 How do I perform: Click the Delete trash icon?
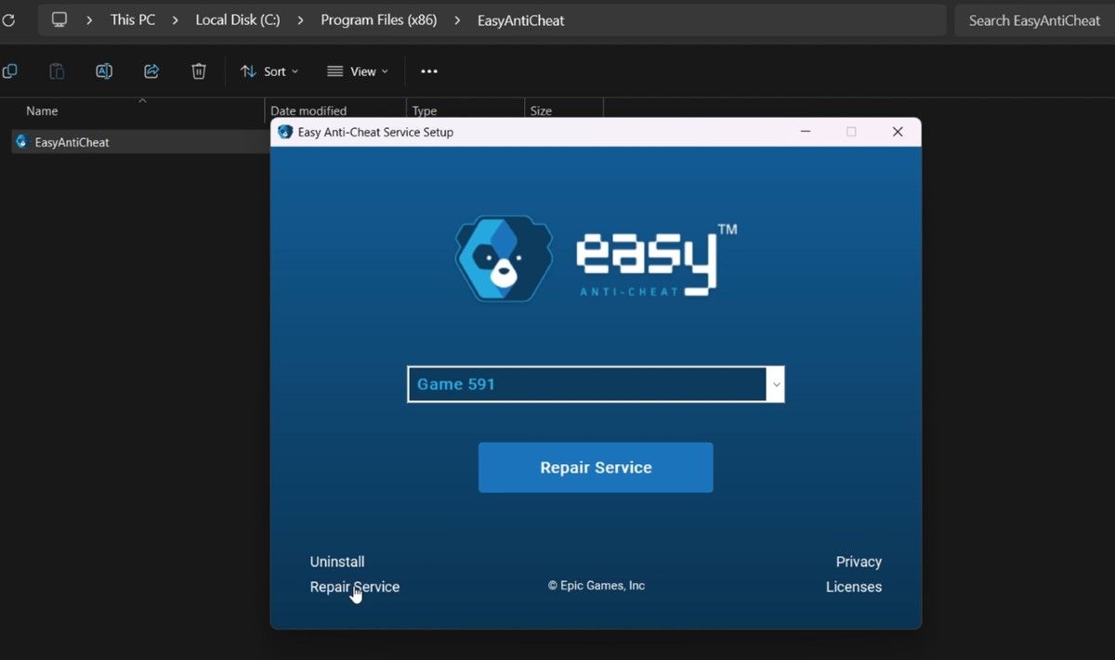click(198, 71)
